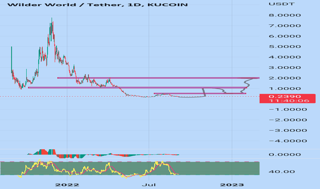
Task: Select the 3.0000 price axis label
Action: (285, 68)
